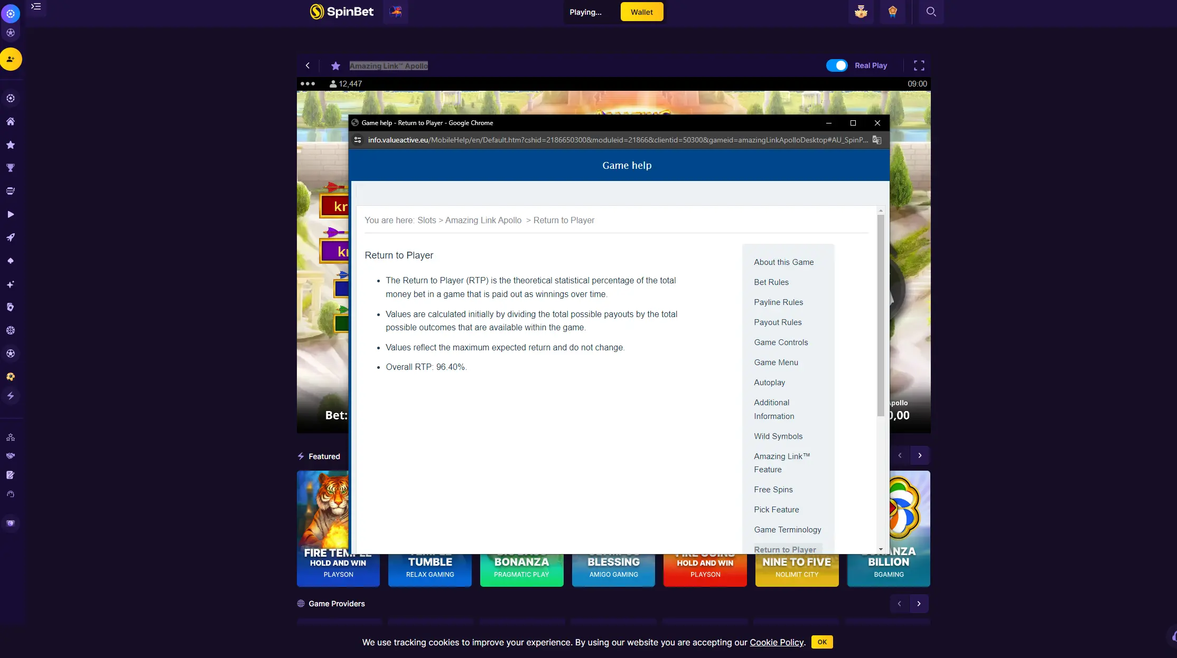Click Amazing Link Apollo breadcrumb
The height and width of the screenshot is (658, 1177).
pos(483,221)
